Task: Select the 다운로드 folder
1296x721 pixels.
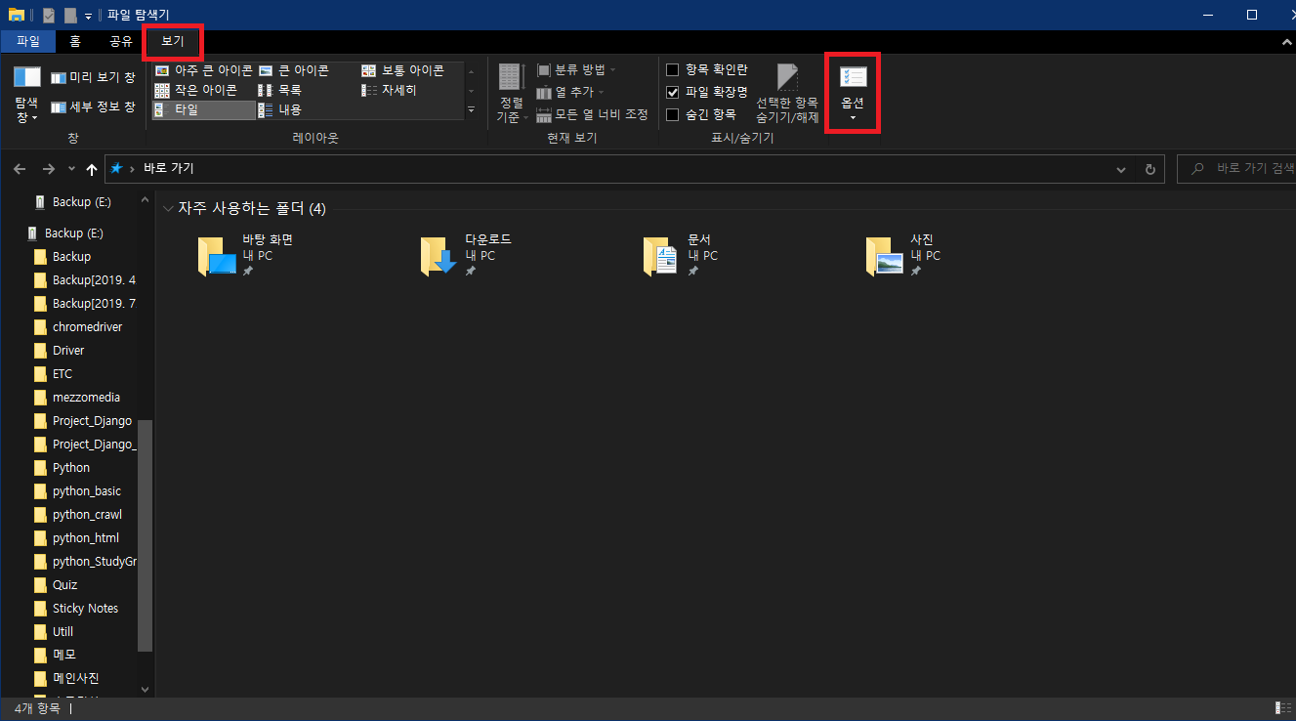Action: point(468,256)
